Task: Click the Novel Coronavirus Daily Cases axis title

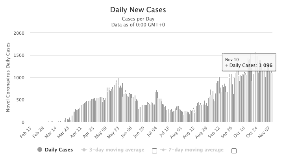Action: tap(8, 78)
